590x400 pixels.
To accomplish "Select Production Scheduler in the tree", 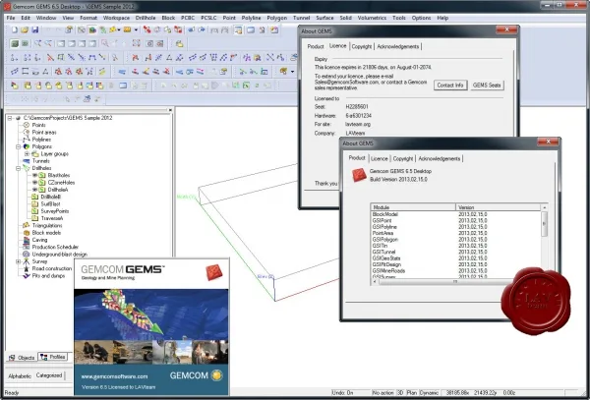I will click(55, 247).
